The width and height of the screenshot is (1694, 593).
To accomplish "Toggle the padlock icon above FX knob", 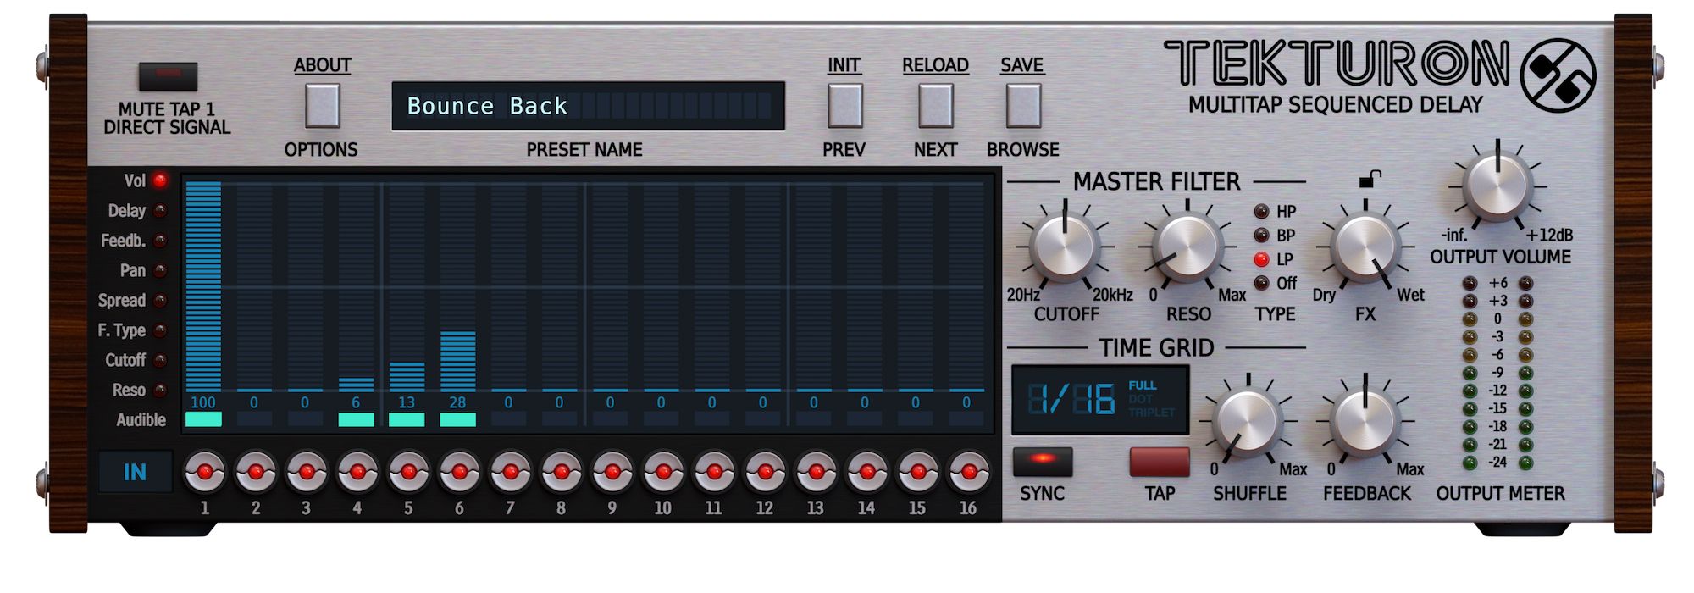I will coord(1370,179).
